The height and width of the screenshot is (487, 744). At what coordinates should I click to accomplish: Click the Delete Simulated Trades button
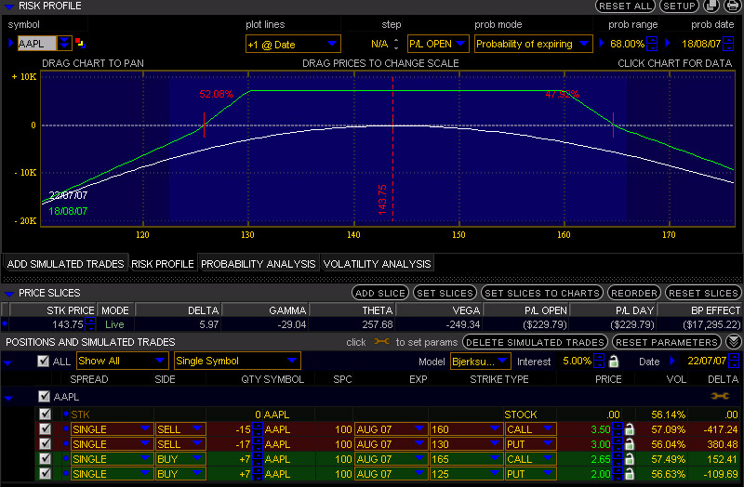click(536, 342)
